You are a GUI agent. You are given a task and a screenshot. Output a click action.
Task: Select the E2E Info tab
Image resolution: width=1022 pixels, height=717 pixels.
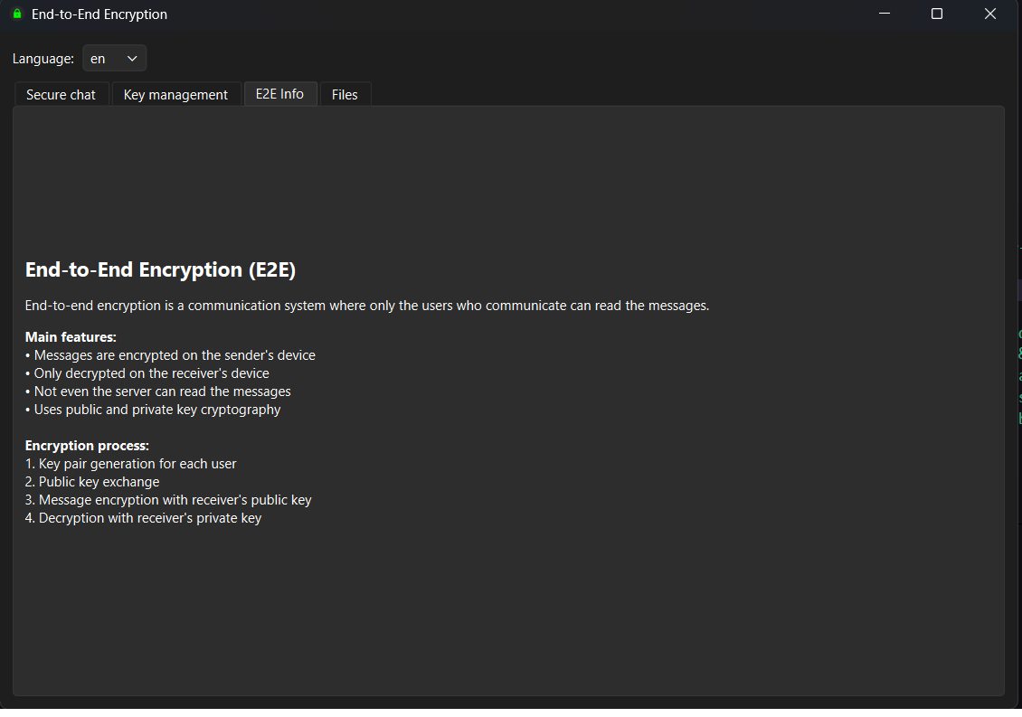279,94
